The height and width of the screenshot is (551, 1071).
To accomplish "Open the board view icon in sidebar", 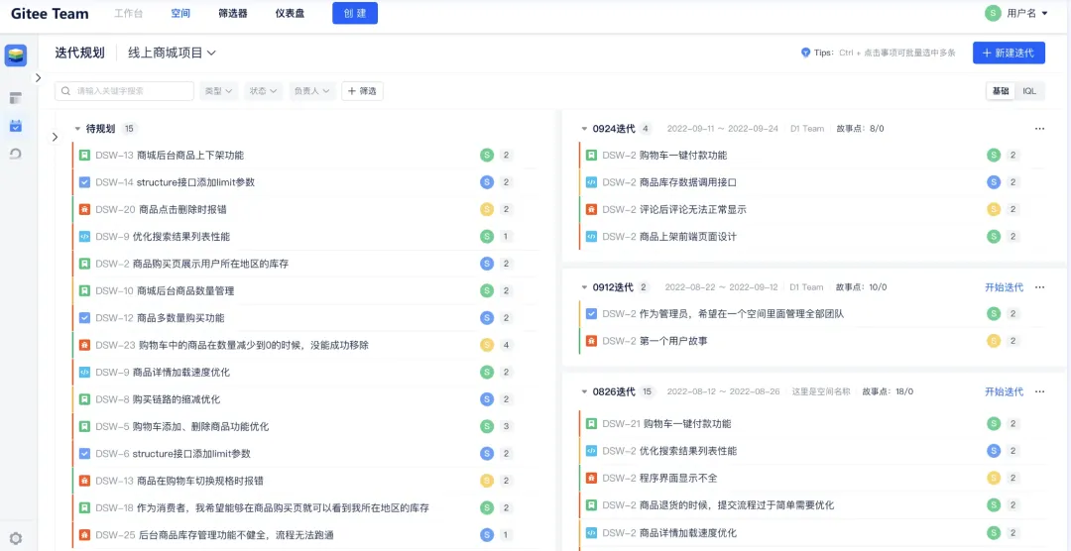I will 16,98.
